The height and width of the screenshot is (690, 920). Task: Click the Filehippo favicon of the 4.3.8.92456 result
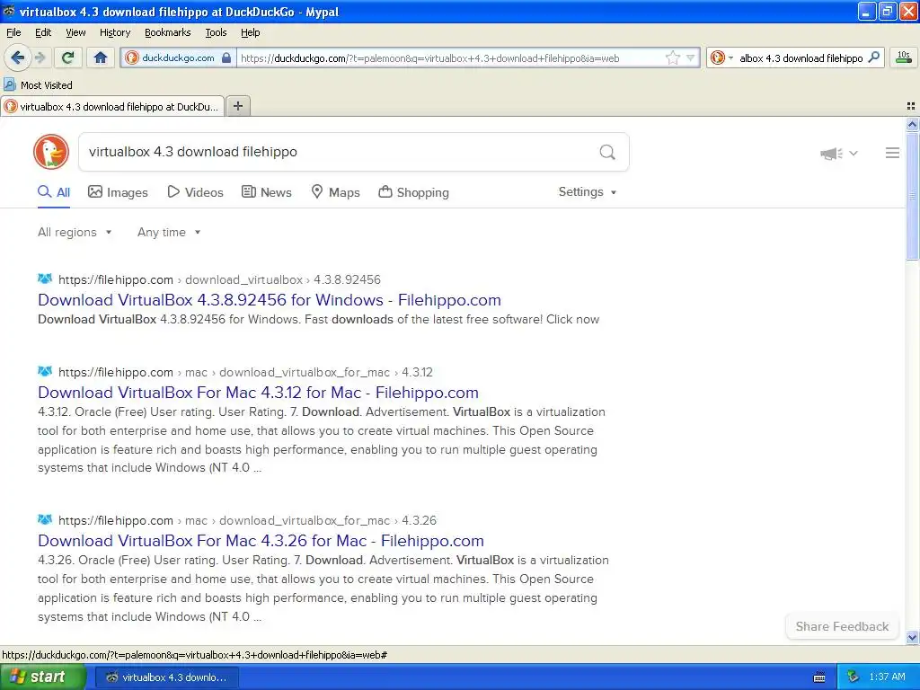(x=45, y=279)
